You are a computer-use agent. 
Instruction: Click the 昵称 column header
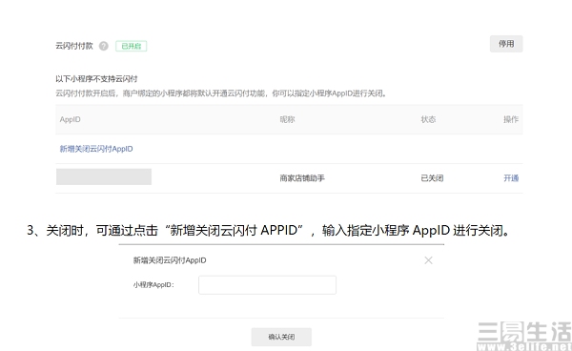(x=287, y=119)
